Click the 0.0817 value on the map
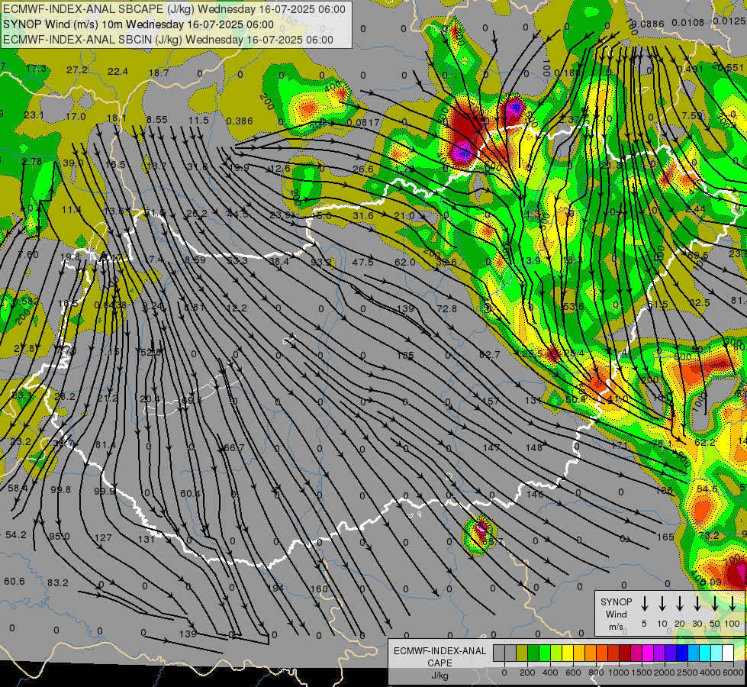This screenshot has height=687, width=747. coord(363,123)
